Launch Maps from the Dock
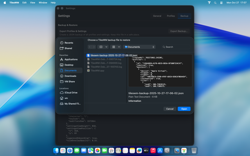Screen dimensions: 250x156 [x=91, y=151]
